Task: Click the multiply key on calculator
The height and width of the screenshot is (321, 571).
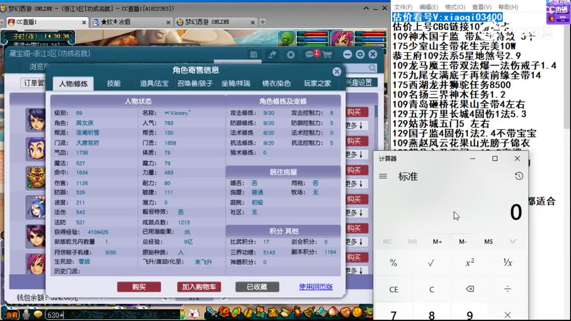Action: (508, 315)
